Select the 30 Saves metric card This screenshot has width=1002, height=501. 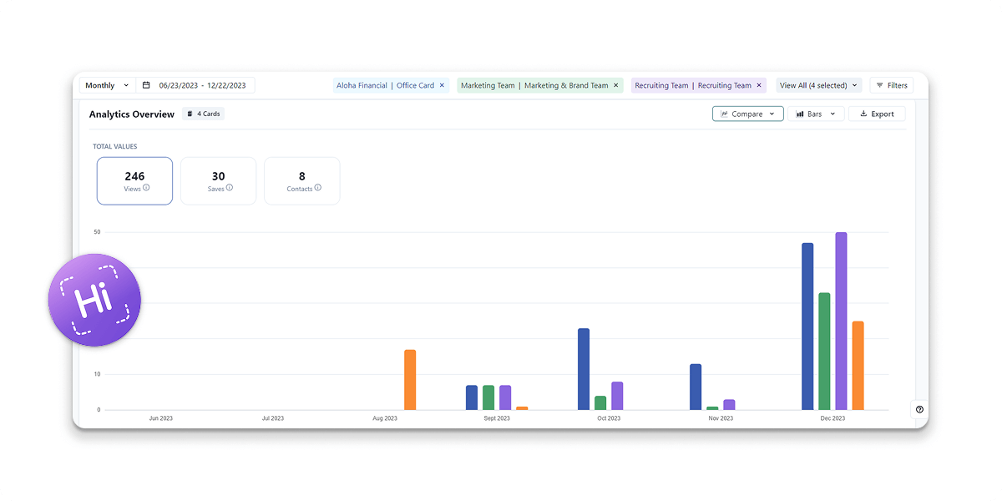tap(218, 180)
